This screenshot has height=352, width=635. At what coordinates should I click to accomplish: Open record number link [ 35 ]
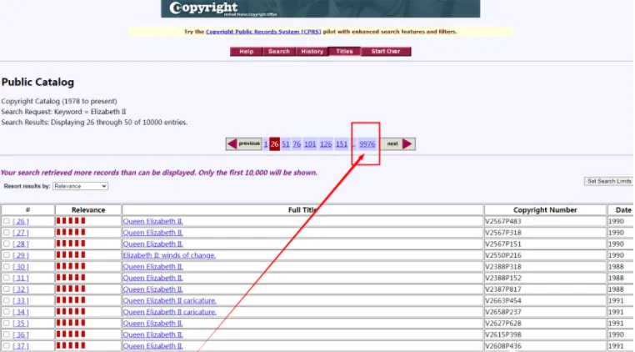(x=21, y=324)
